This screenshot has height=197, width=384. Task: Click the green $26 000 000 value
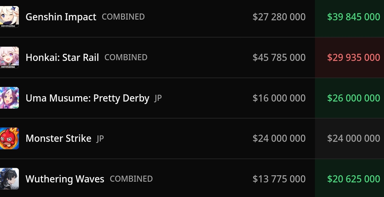(x=354, y=98)
